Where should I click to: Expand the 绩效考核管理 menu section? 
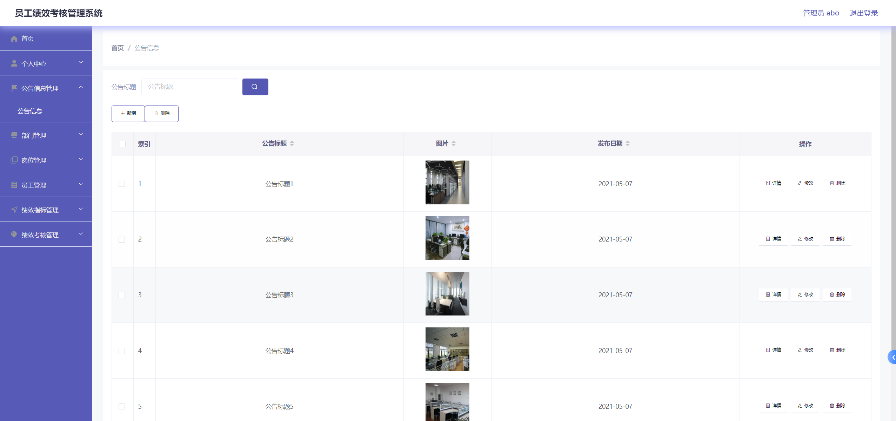(81, 234)
